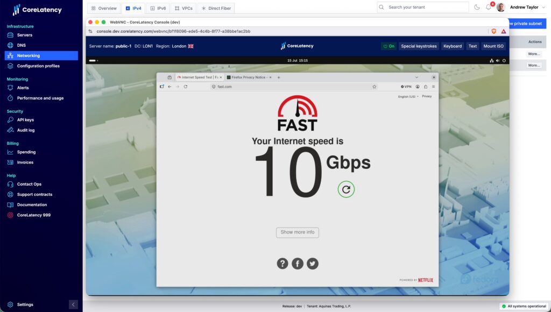
Task: Bookmark this page with the star
Action: [x=375, y=87]
